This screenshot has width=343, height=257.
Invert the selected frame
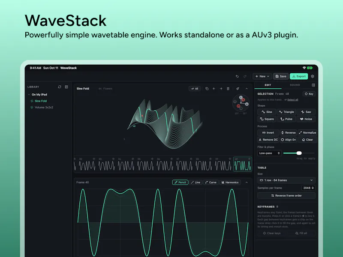[x=268, y=132]
